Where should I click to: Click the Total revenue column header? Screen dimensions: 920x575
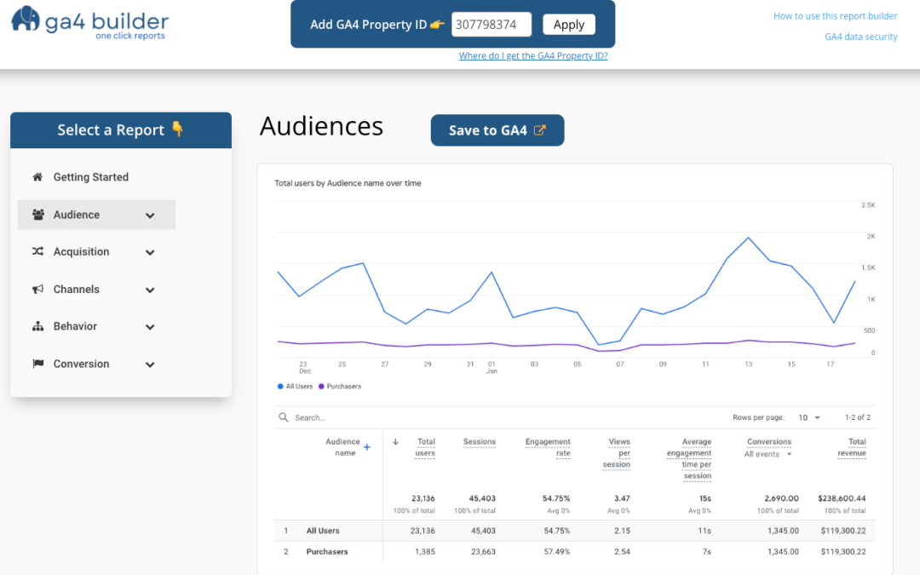852,447
